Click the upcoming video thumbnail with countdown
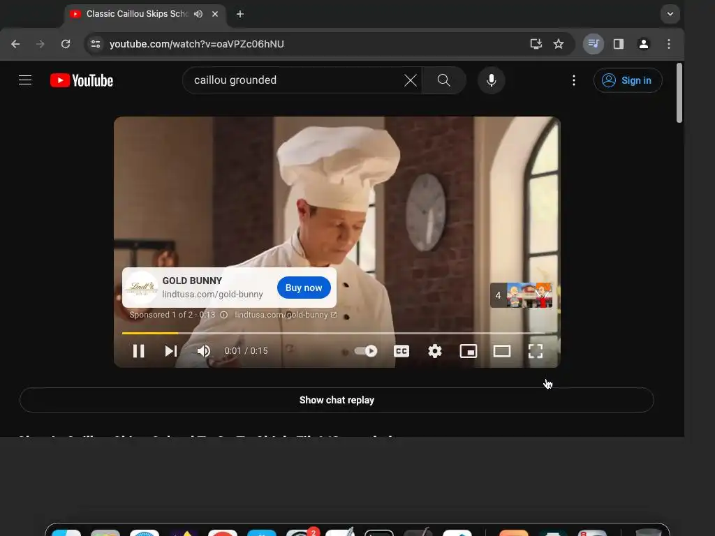Image resolution: width=715 pixels, height=536 pixels. point(521,295)
